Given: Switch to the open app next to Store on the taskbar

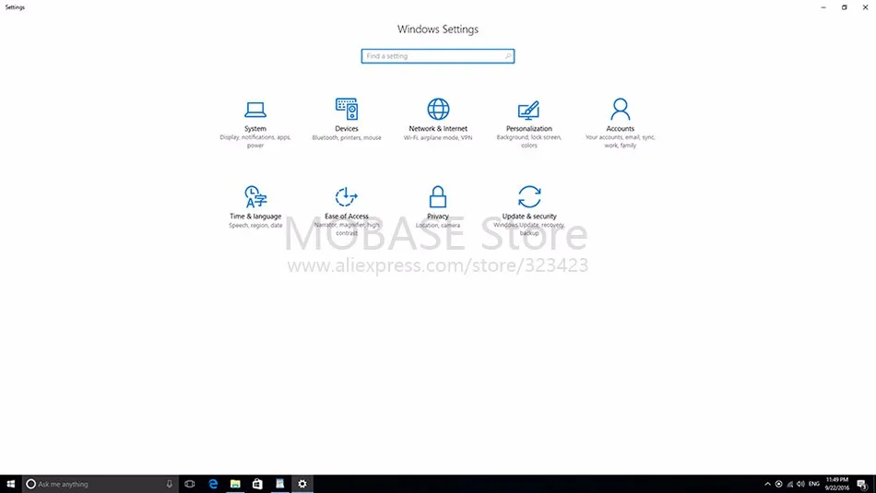Looking at the screenshot, I should point(280,484).
